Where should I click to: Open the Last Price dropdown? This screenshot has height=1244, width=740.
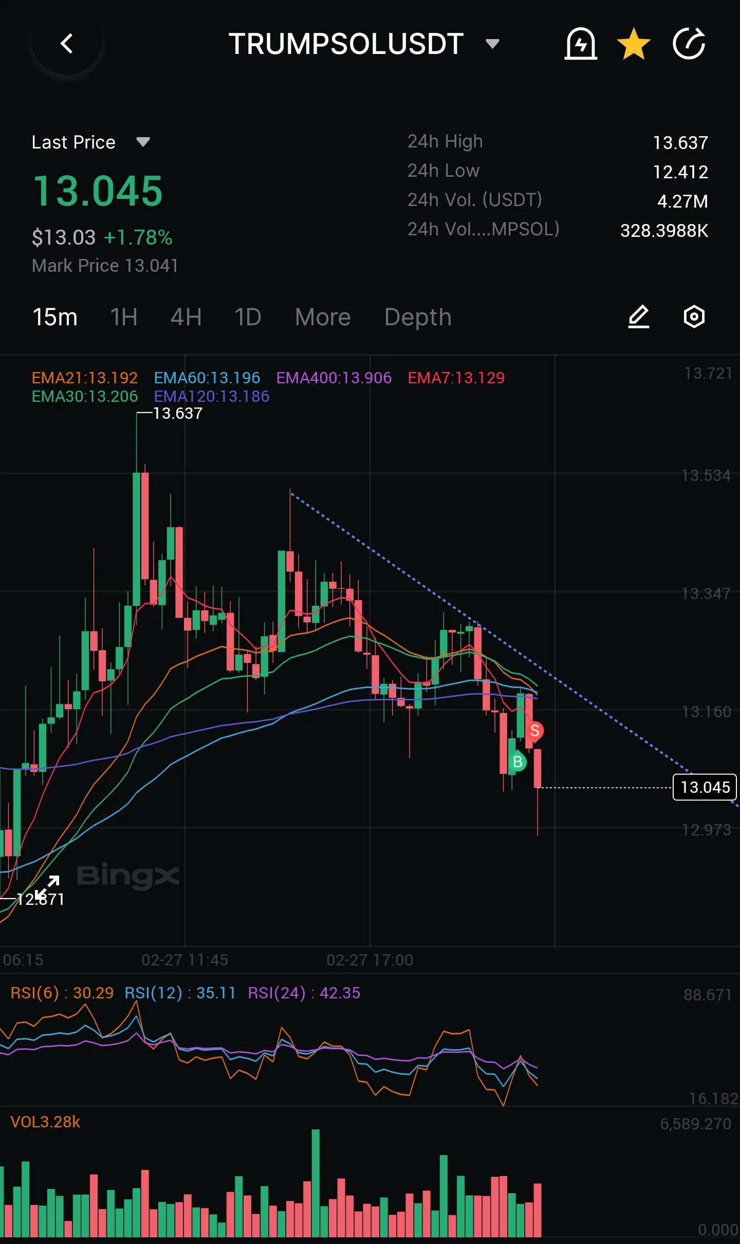(x=143, y=142)
